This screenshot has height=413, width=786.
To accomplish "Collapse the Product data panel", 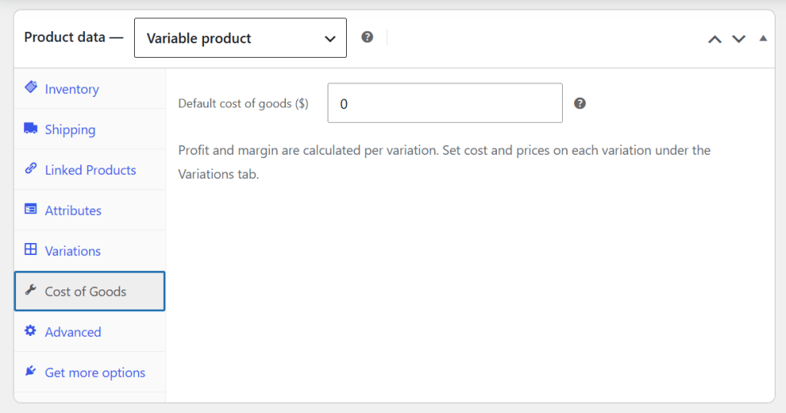I will pos(763,38).
